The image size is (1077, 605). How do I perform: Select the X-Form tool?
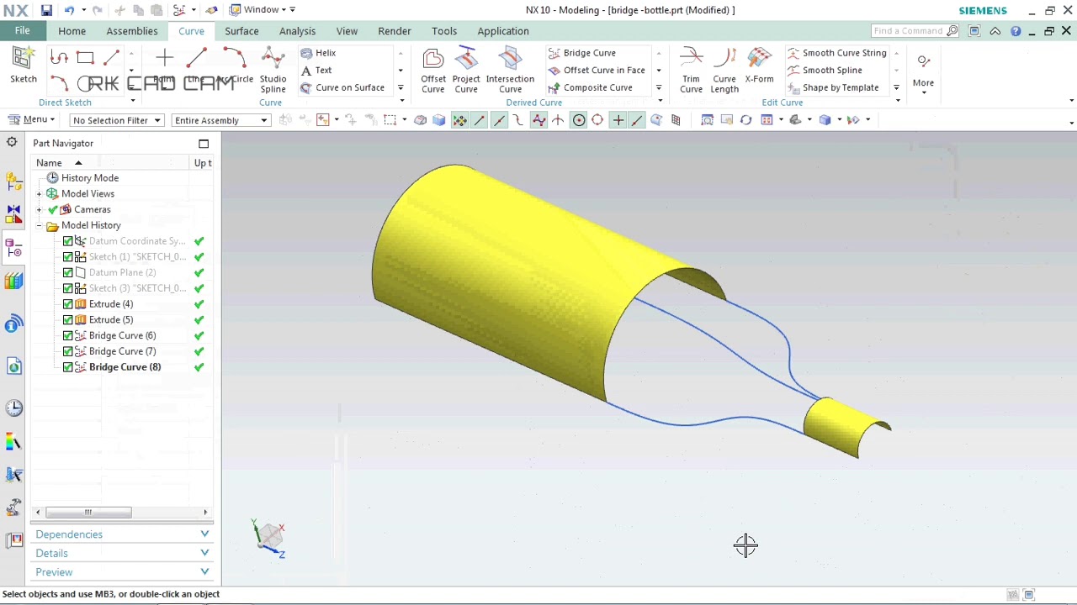pyautogui.click(x=759, y=66)
